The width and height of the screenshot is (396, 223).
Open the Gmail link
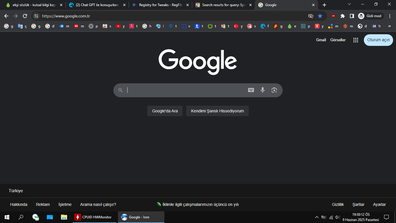[x=321, y=40]
